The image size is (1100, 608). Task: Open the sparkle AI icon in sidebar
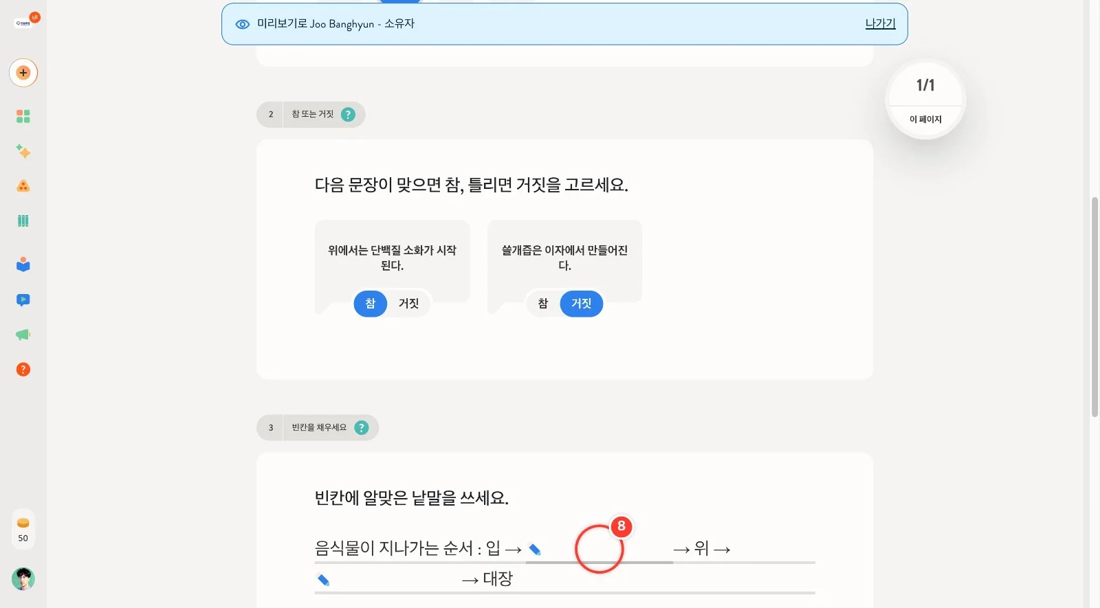coord(23,151)
